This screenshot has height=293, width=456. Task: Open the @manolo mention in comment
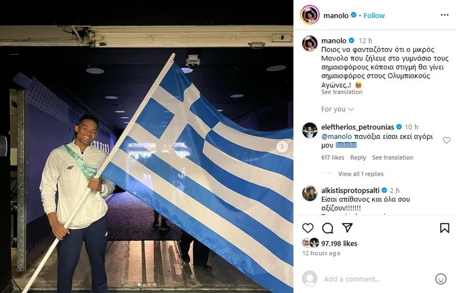(336, 136)
